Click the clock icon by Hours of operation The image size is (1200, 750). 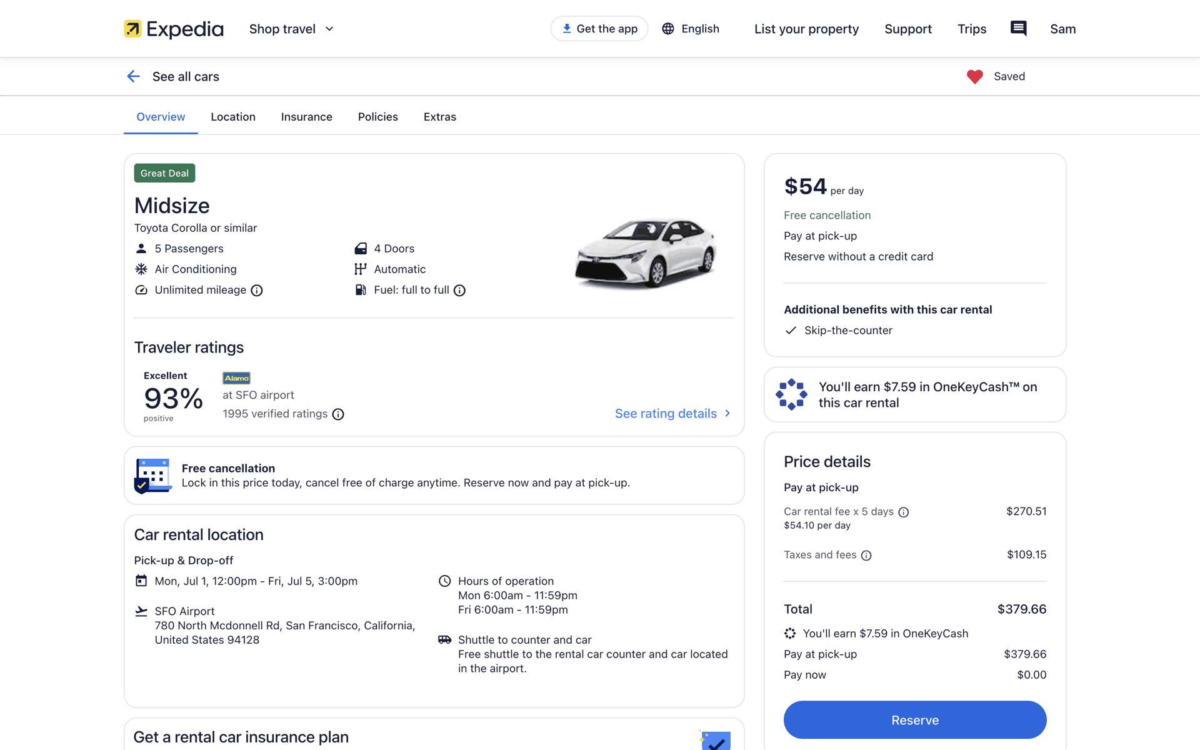pyautogui.click(x=444, y=581)
